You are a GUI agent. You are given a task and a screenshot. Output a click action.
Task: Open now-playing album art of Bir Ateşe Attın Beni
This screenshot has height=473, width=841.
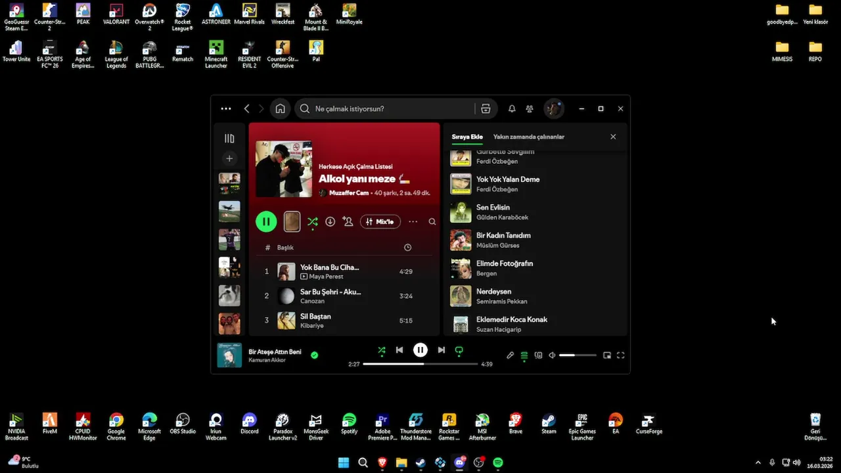[229, 355]
